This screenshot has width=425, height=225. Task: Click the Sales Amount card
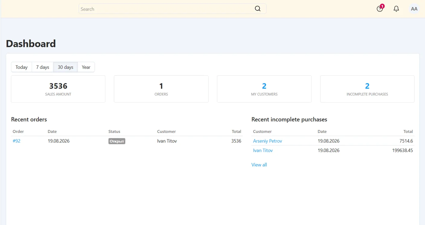[x=58, y=89]
